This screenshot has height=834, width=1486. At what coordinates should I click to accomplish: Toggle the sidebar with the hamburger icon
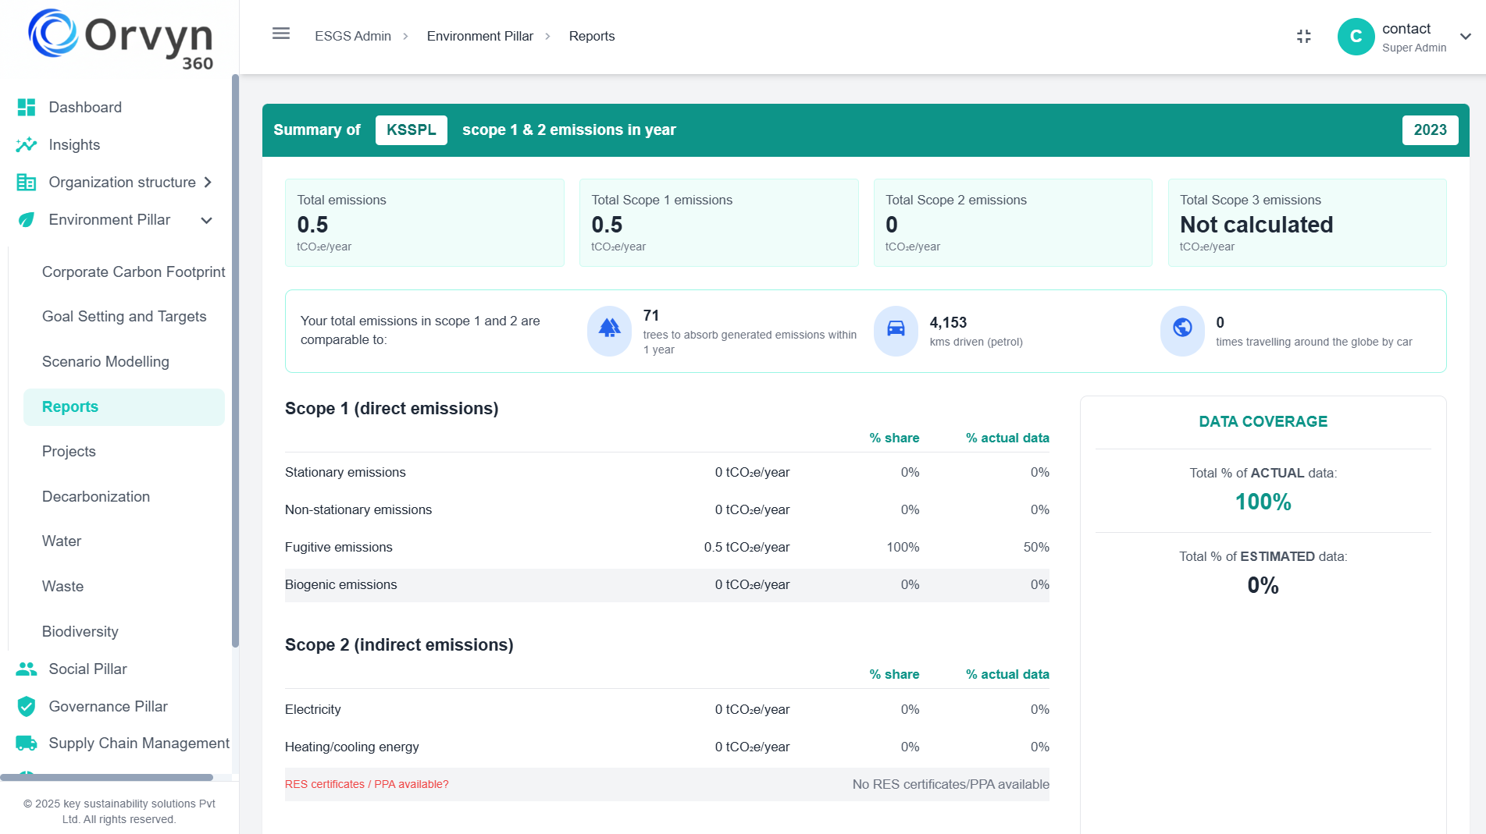tap(280, 34)
